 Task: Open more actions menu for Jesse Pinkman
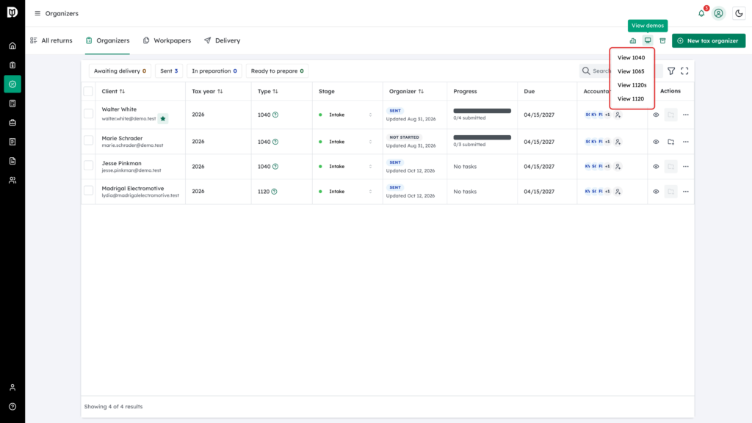pos(686,167)
